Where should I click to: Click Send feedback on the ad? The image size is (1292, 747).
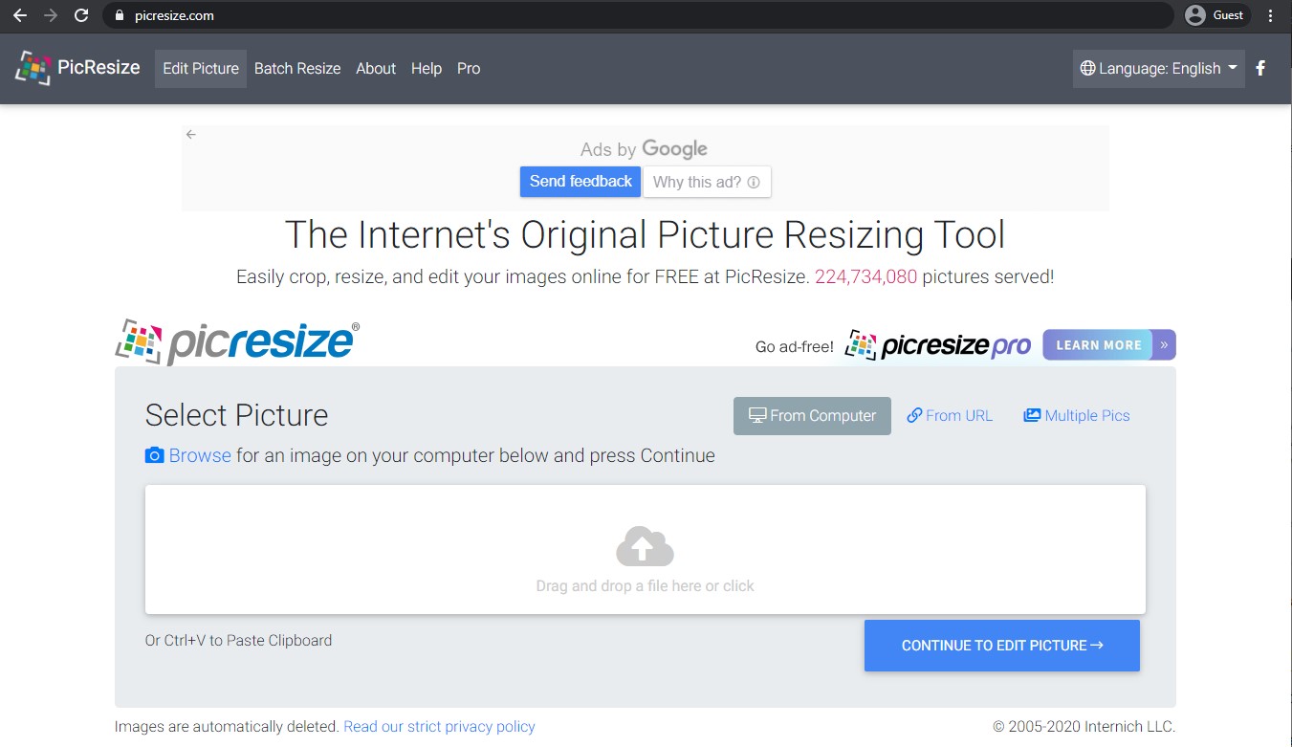pyautogui.click(x=580, y=182)
